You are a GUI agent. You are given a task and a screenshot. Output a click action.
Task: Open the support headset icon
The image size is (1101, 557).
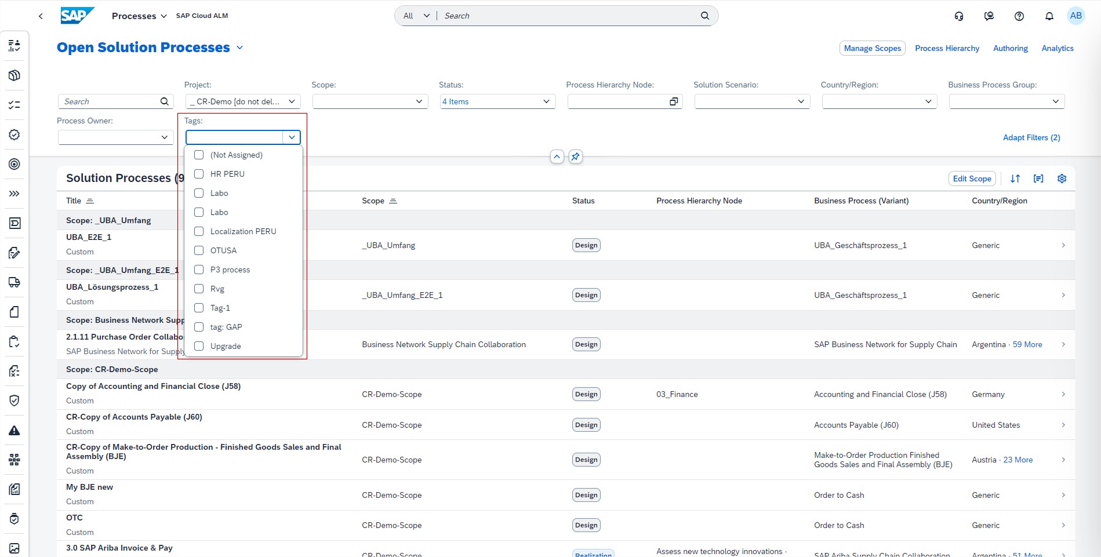[x=959, y=16]
